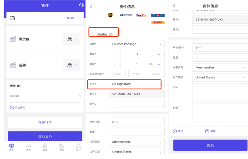Screen dimensions: 248x159
Task: Expand the $0.00 balance chevron
Action: pos(78,18)
